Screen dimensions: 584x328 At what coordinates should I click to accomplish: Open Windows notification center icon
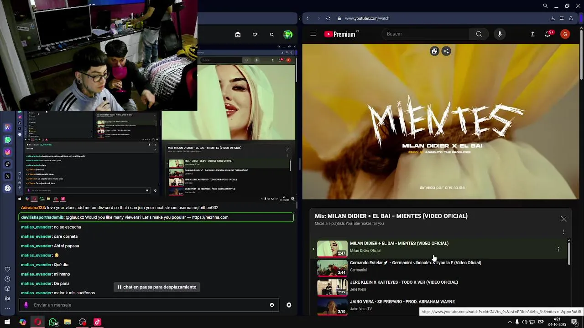tap(574, 322)
